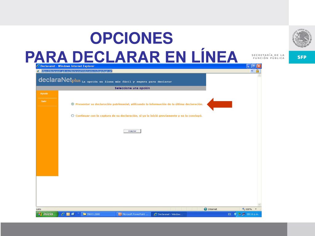Click the Aceptar button
Image resolution: width=315 pixels, height=236 pixels.
click(x=132, y=131)
